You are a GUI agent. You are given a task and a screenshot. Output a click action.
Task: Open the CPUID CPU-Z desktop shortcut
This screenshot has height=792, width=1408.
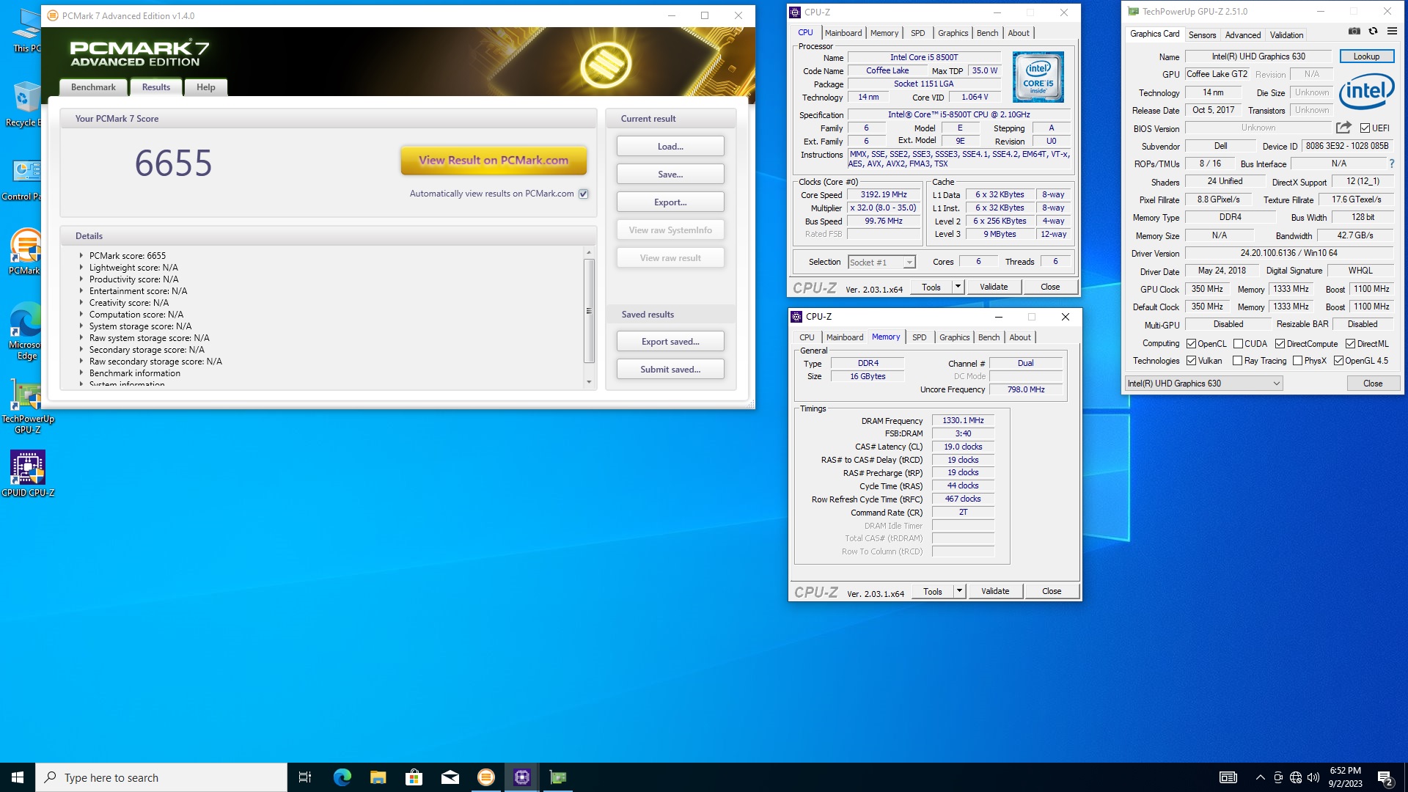(28, 474)
